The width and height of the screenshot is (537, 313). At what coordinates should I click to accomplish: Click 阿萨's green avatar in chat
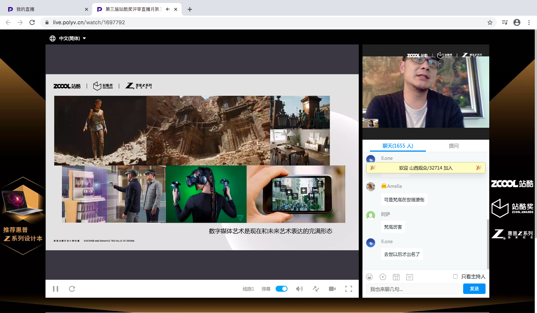(371, 215)
